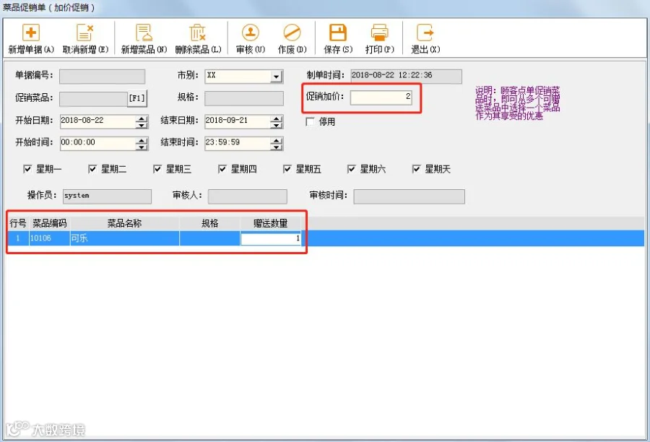Click the 菜品编码 column header
This screenshot has height=442, width=650.
[49, 223]
